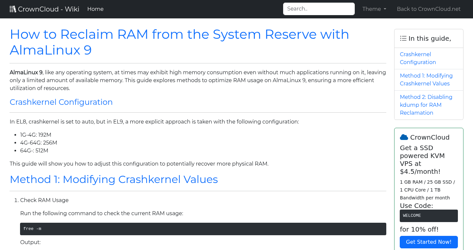Open 'Back to CrownCloud.net'
The image size is (473, 250).
point(429,9)
